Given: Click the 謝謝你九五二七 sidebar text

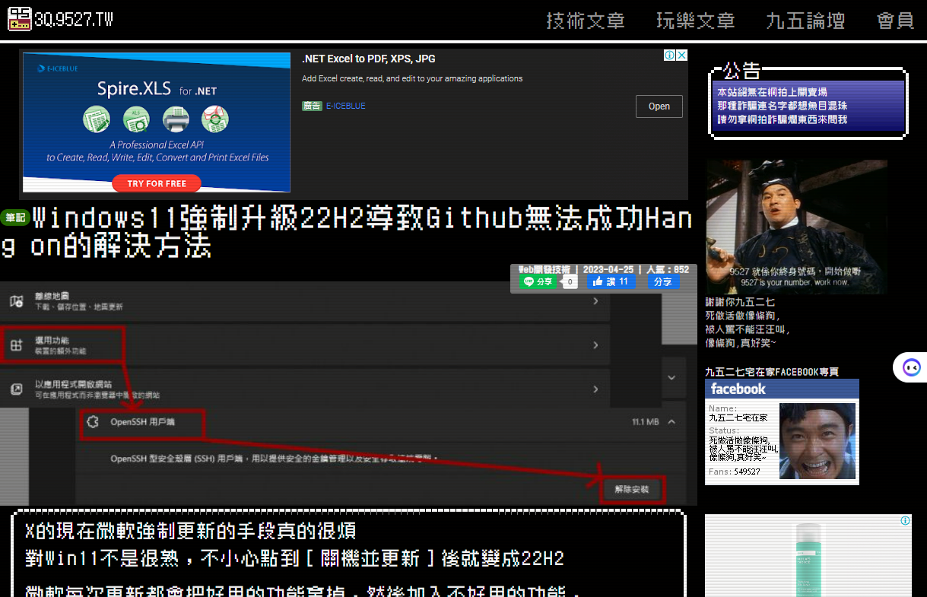Looking at the screenshot, I should (x=740, y=302).
